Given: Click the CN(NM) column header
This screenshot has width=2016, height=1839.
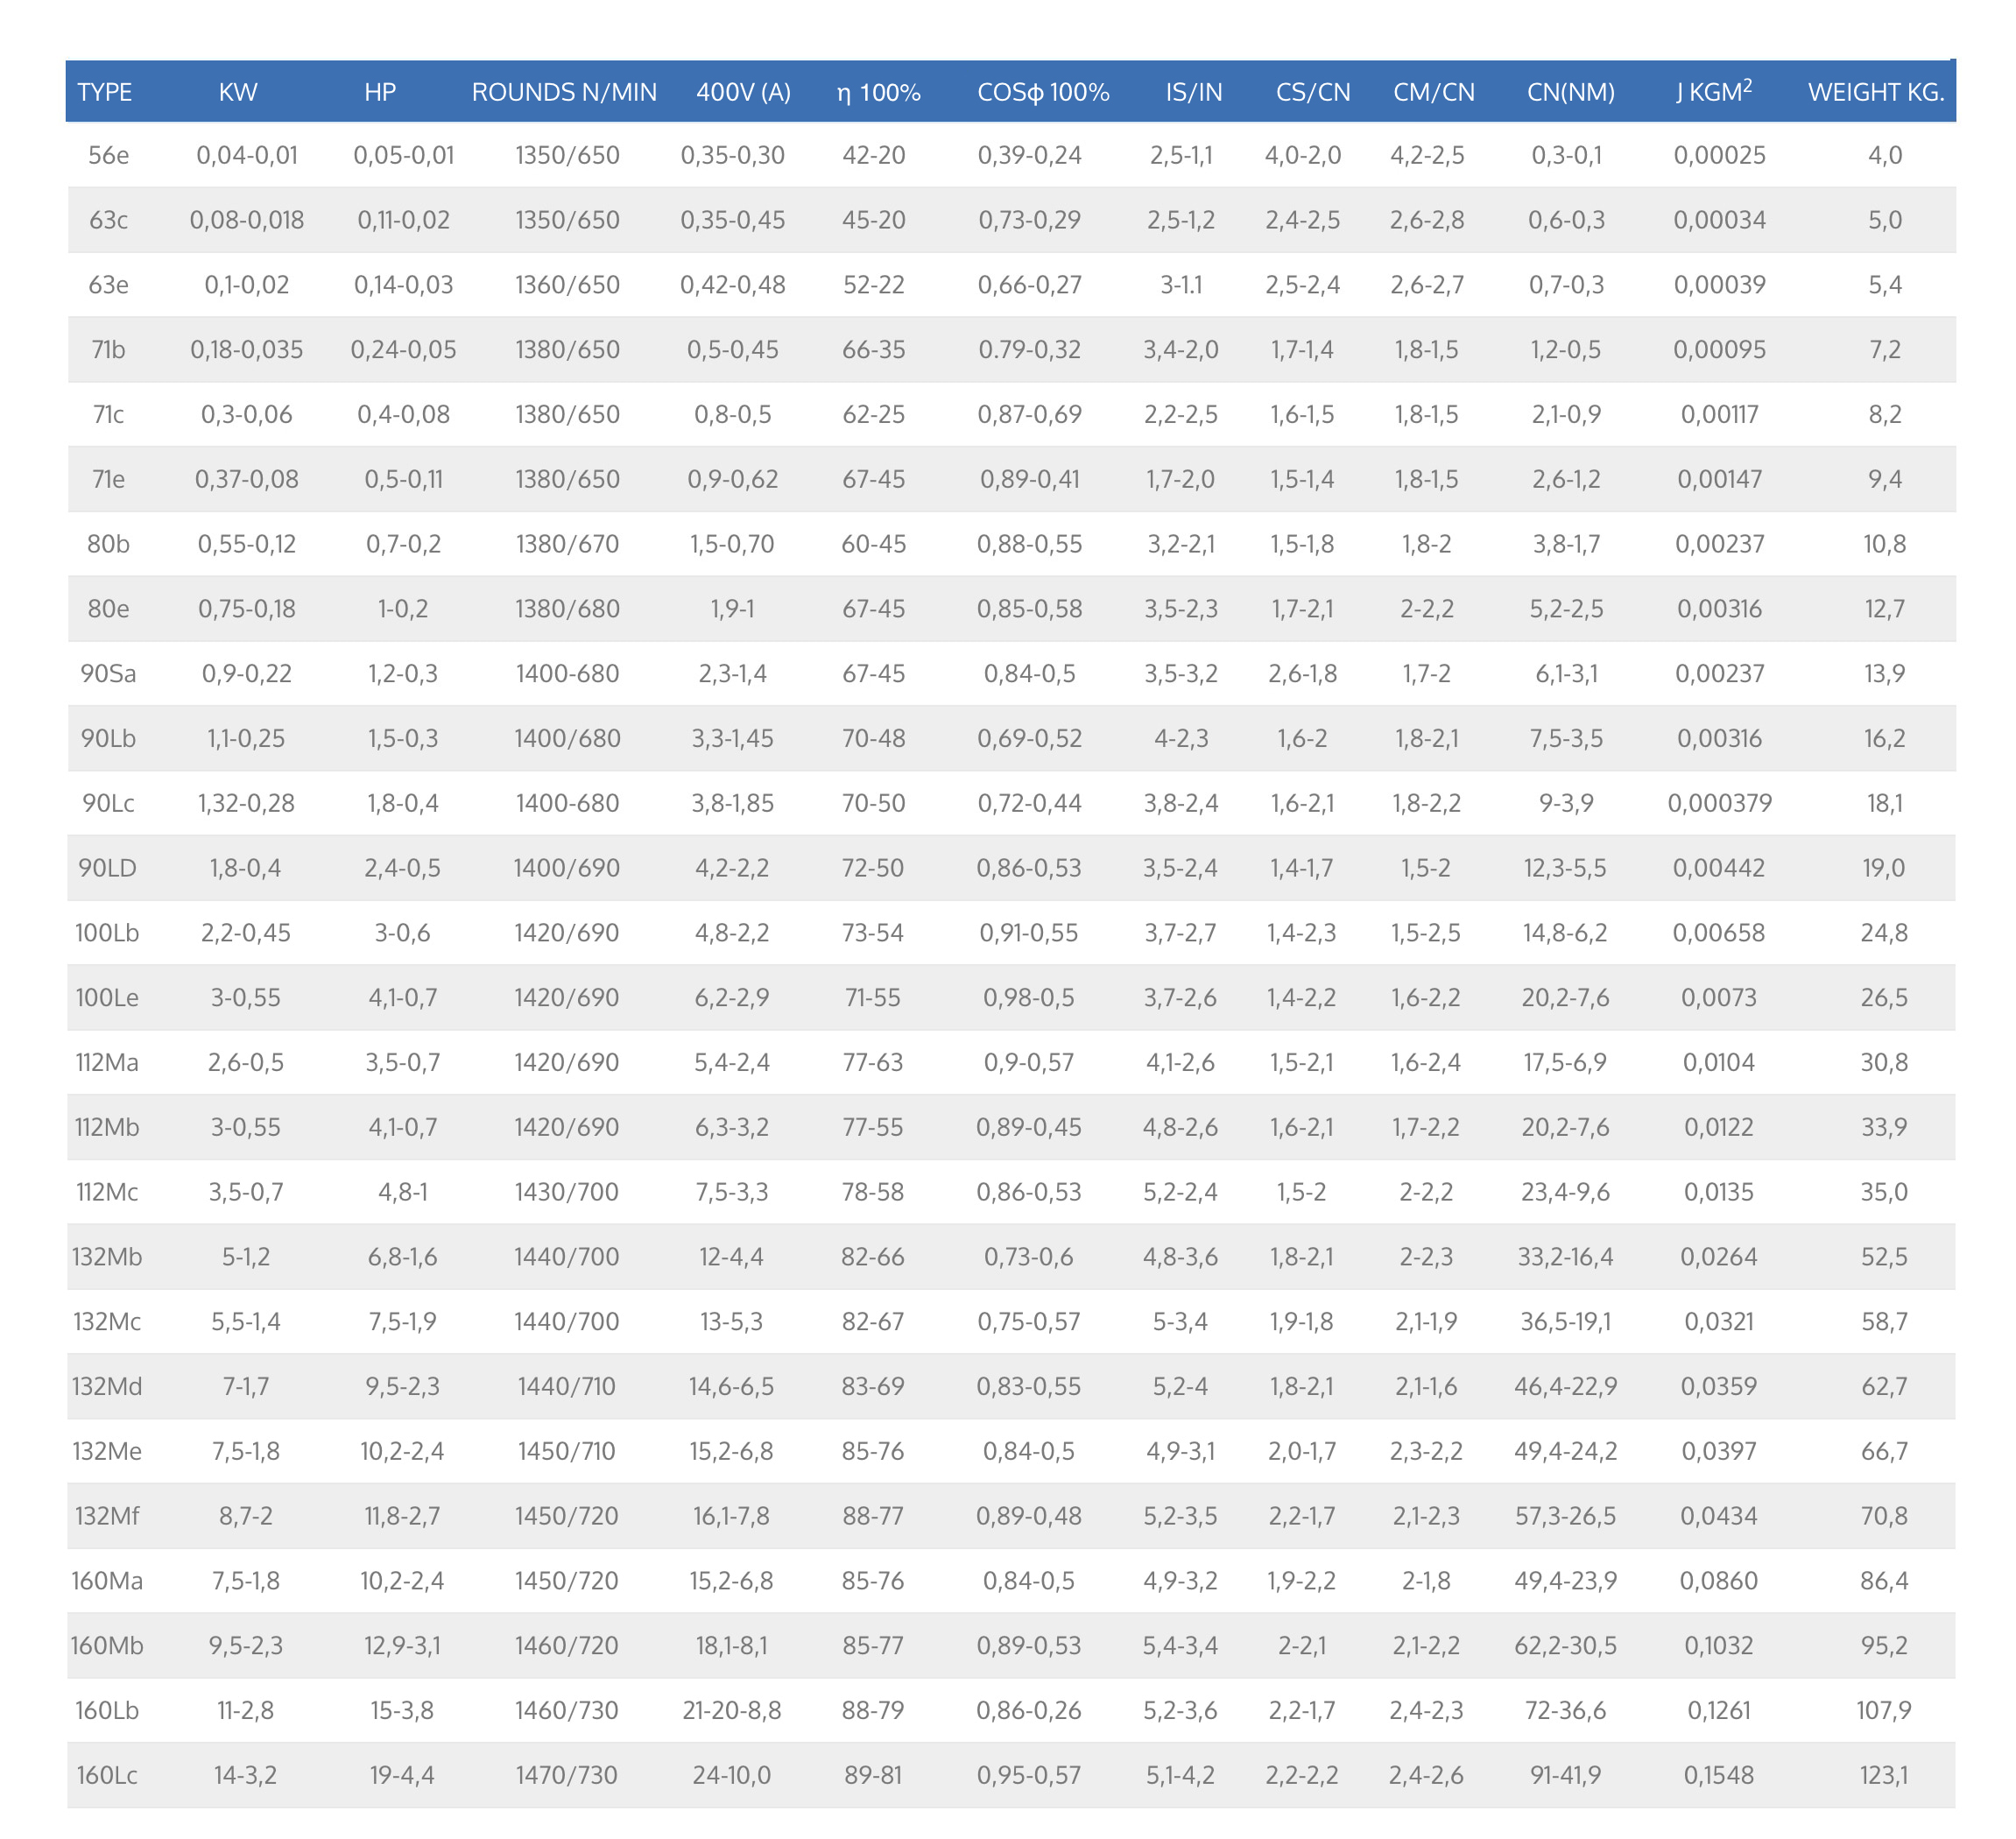Looking at the screenshot, I should (x=1570, y=92).
